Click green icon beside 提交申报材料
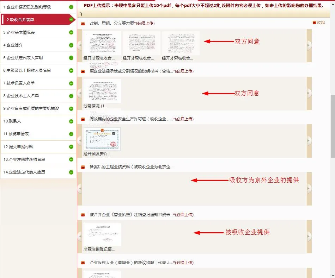The height and width of the screenshot is (278, 335). click(71, 147)
